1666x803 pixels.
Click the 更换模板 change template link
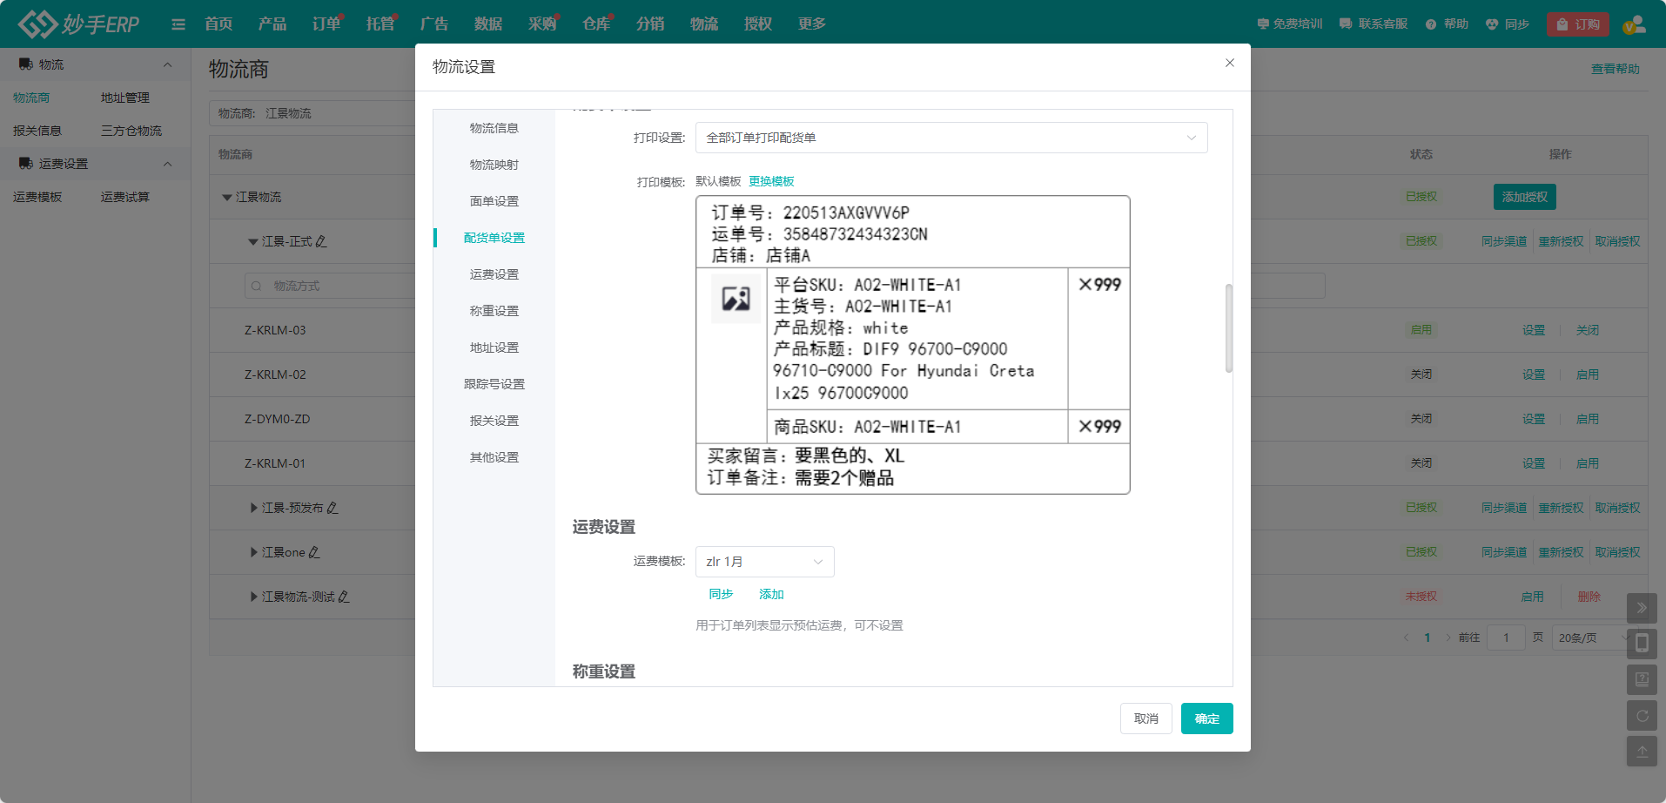pyautogui.click(x=772, y=181)
